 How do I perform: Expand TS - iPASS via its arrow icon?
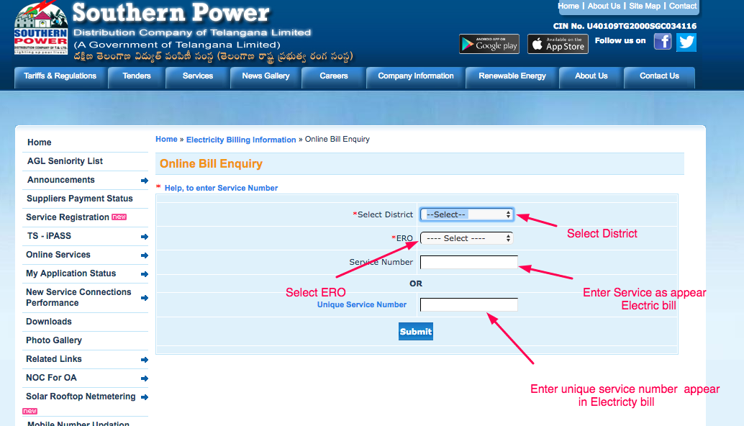coord(144,236)
